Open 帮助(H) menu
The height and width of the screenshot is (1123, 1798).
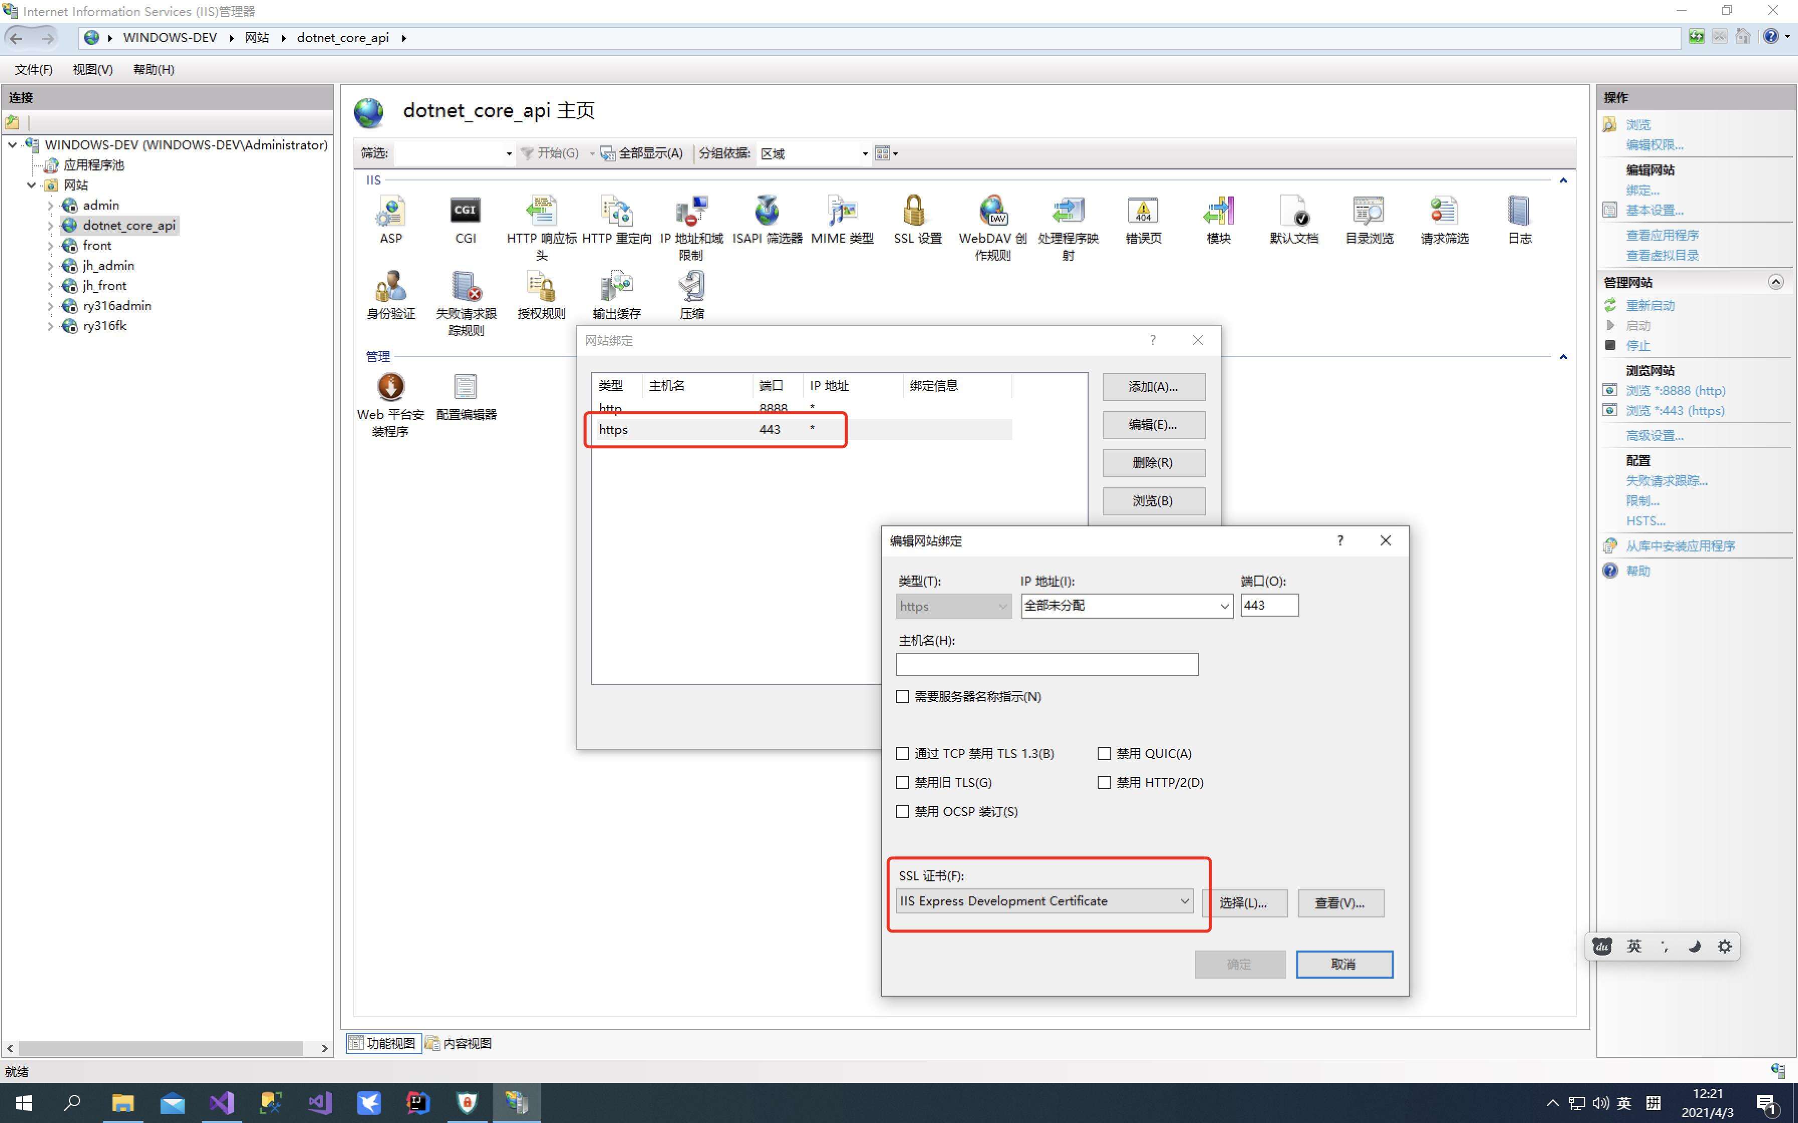pos(154,70)
